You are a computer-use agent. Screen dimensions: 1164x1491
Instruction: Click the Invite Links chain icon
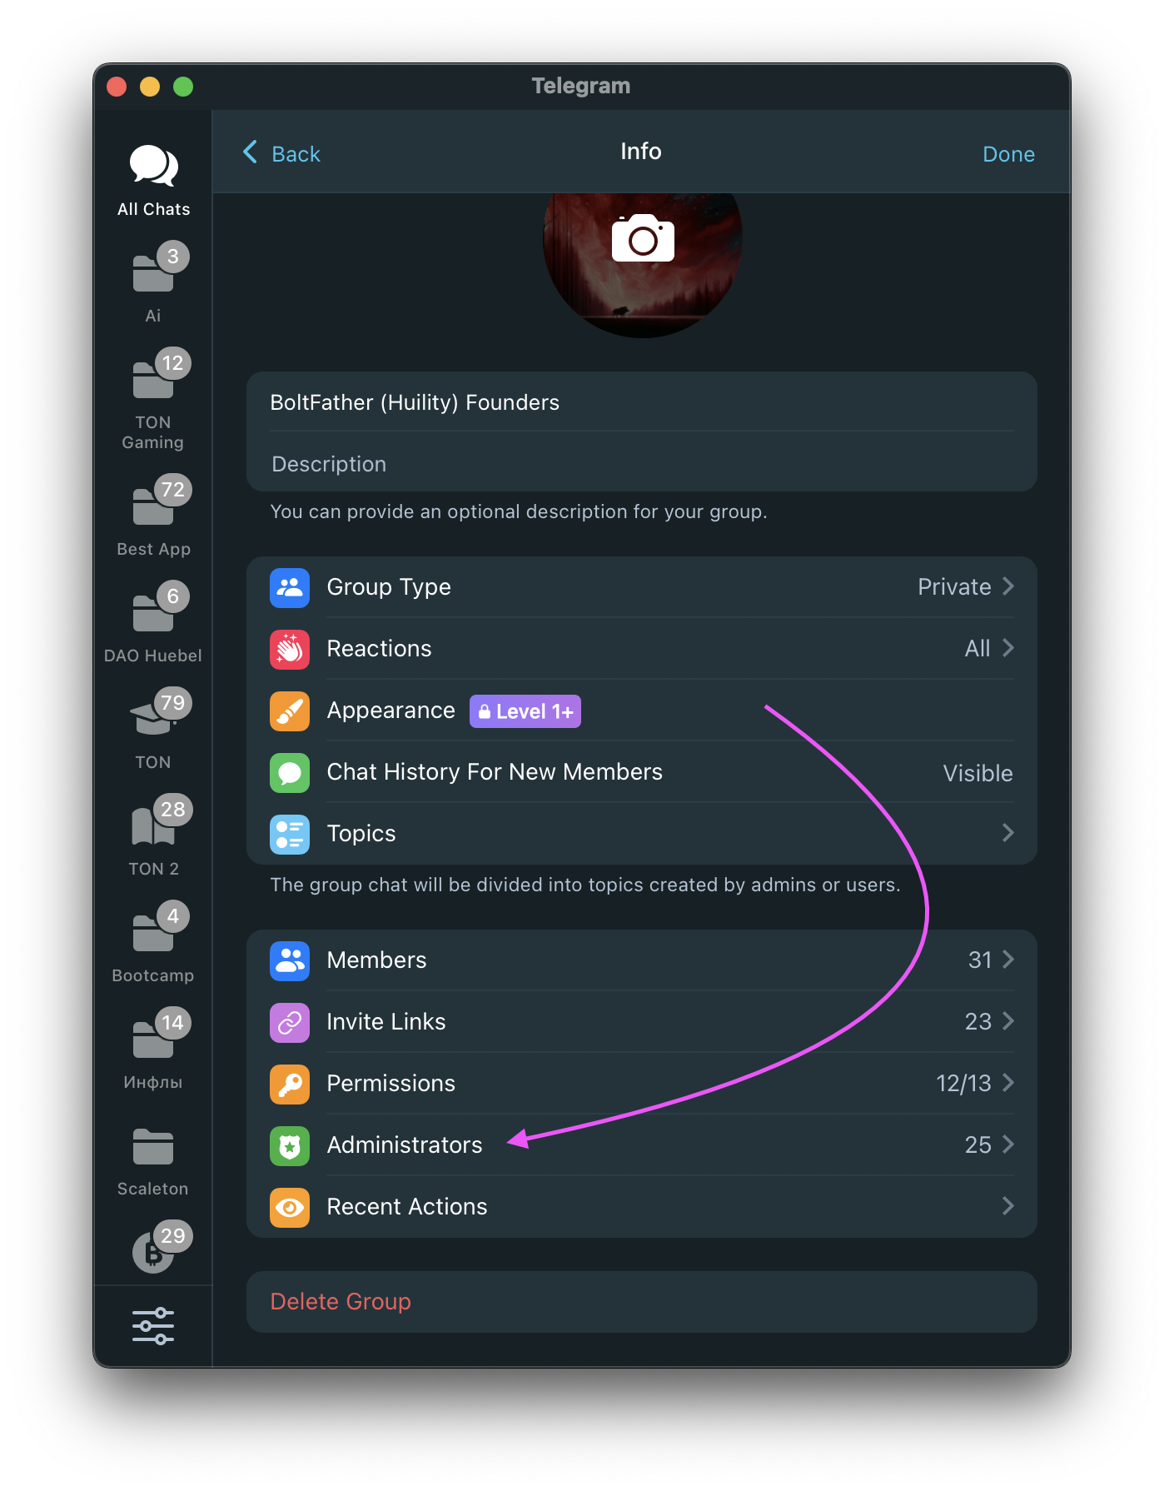(x=290, y=1022)
